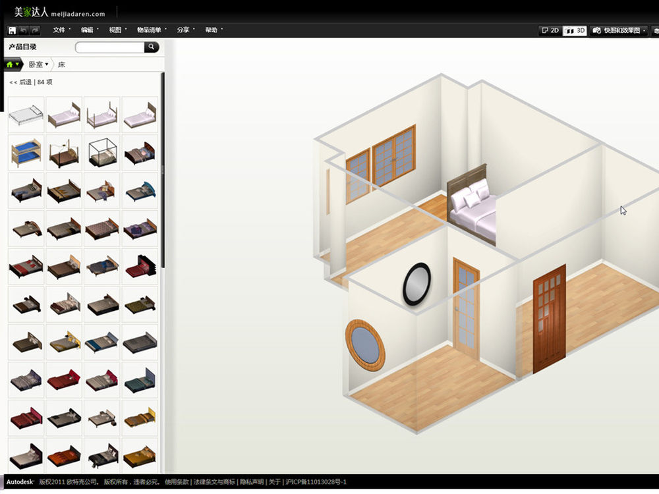The height and width of the screenshot is (494, 659).
Task: Select the 床 breadcrumb
Action: click(61, 65)
